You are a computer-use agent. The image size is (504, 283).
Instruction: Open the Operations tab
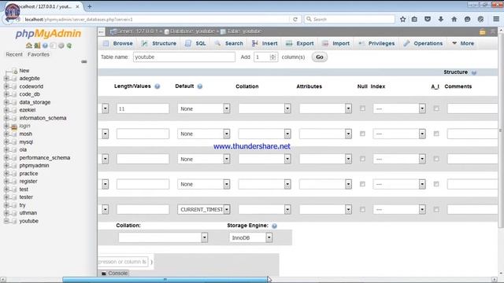(424, 43)
